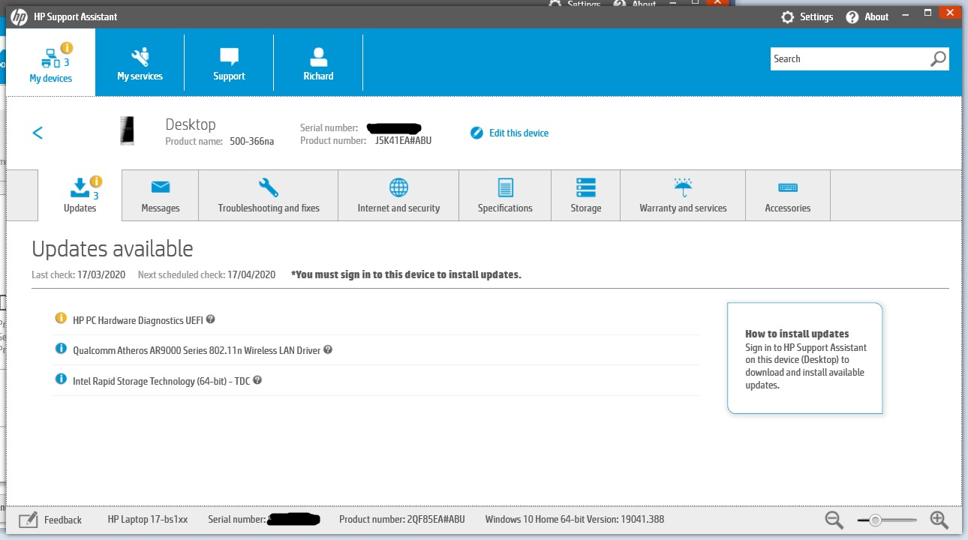The width and height of the screenshot is (968, 540).
Task: Select the Warranty and services tab
Action: click(x=683, y=195)
